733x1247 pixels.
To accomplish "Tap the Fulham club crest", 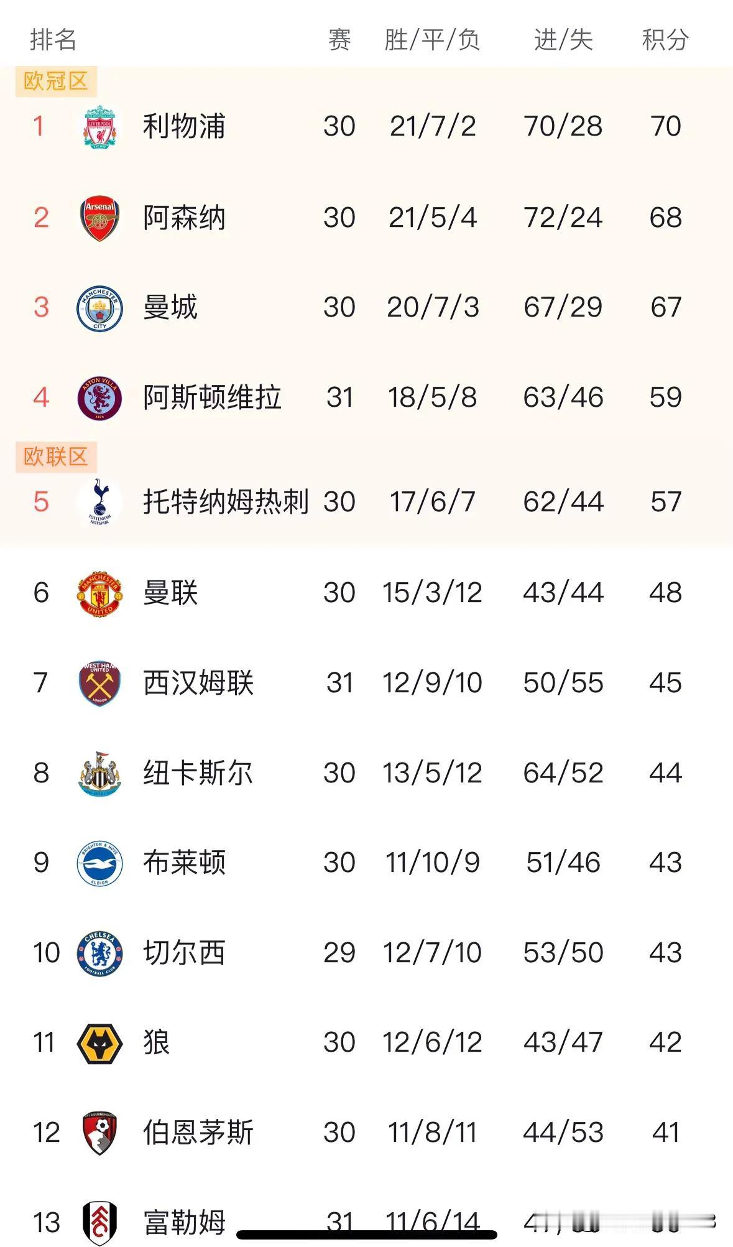I will tap(99, 1223).
